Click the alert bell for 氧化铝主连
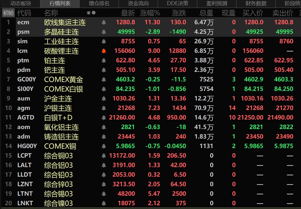The width and height of the screenshot is (301, 209). [104, 127]
